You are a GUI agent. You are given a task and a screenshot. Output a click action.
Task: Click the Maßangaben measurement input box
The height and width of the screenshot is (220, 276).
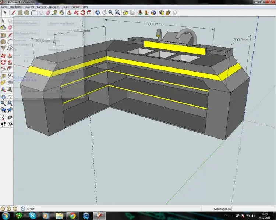tap(254, 209)
